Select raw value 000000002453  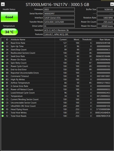(x=103, y=93)
